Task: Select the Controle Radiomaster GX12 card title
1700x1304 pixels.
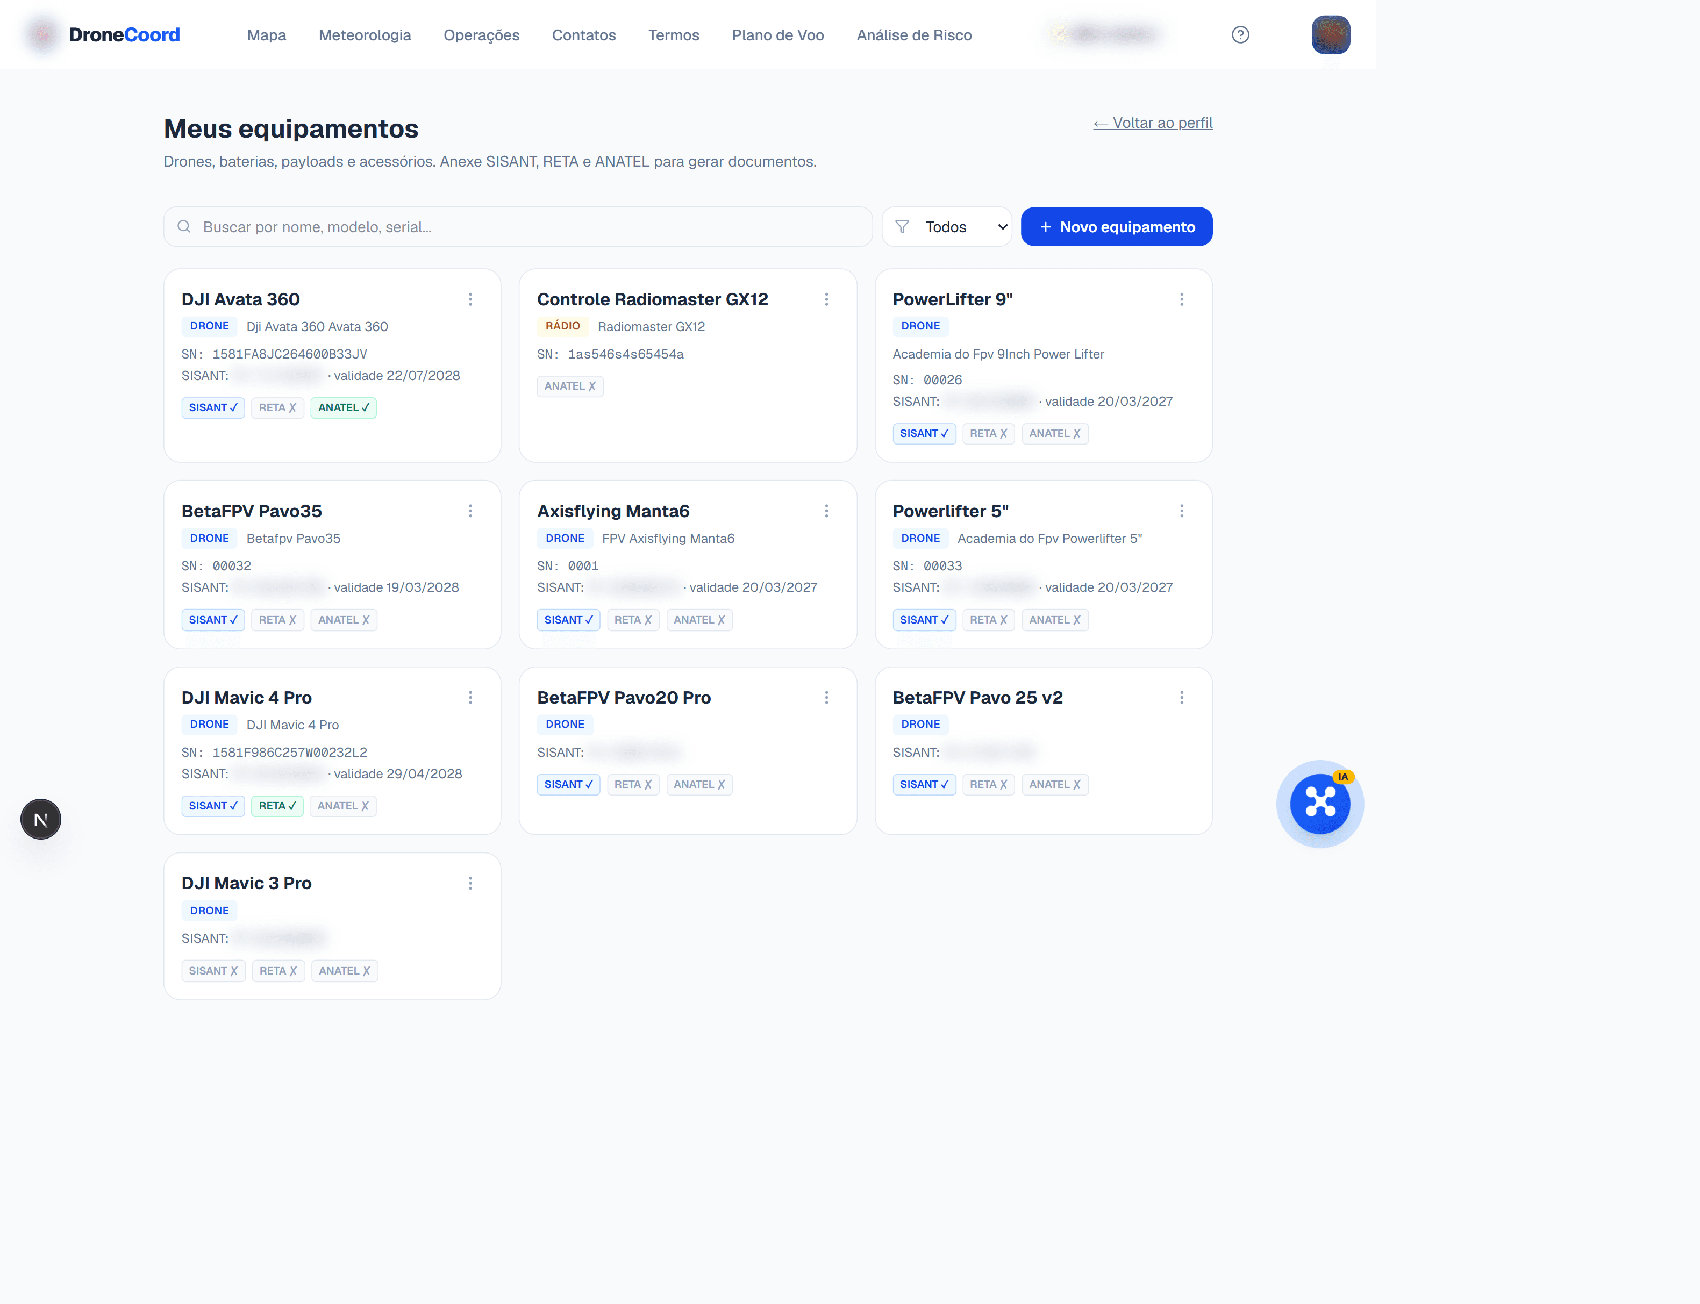Action: pos(652,299)
